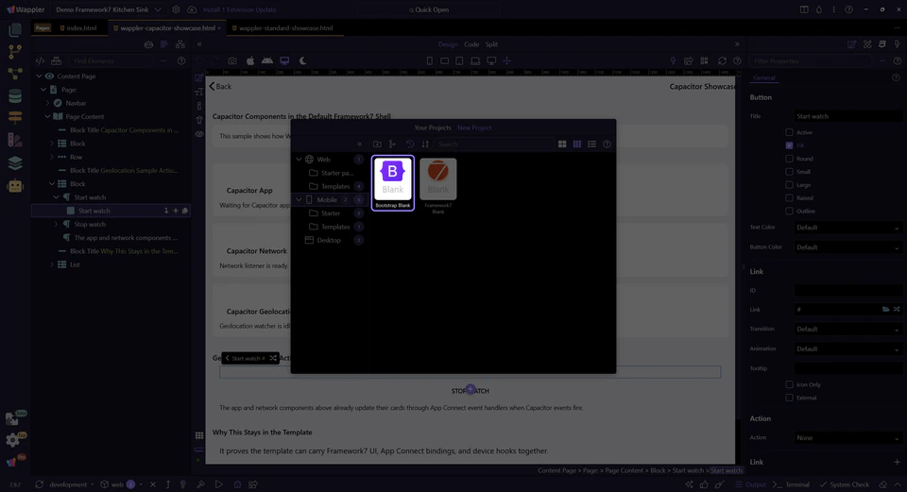Collapse the Content Page tree node

pos(39,76)
